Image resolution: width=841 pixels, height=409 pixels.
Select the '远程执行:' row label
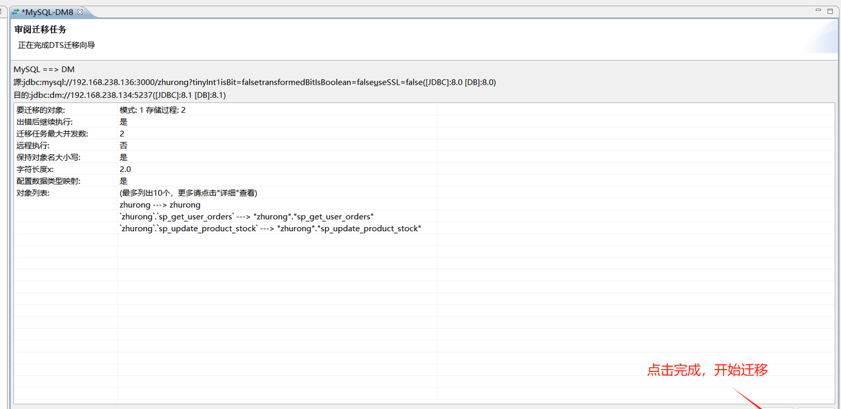tap(33, 145)
